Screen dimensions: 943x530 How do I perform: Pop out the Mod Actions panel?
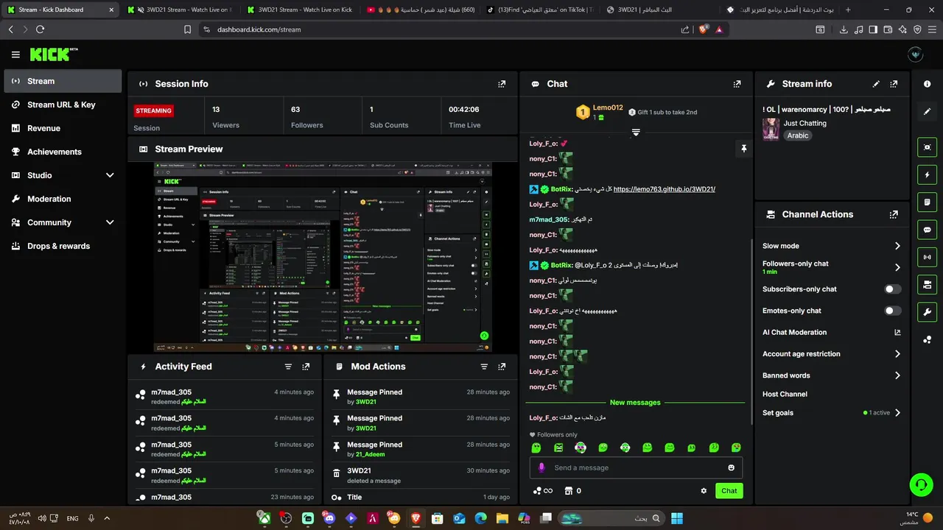coord(502,367)
